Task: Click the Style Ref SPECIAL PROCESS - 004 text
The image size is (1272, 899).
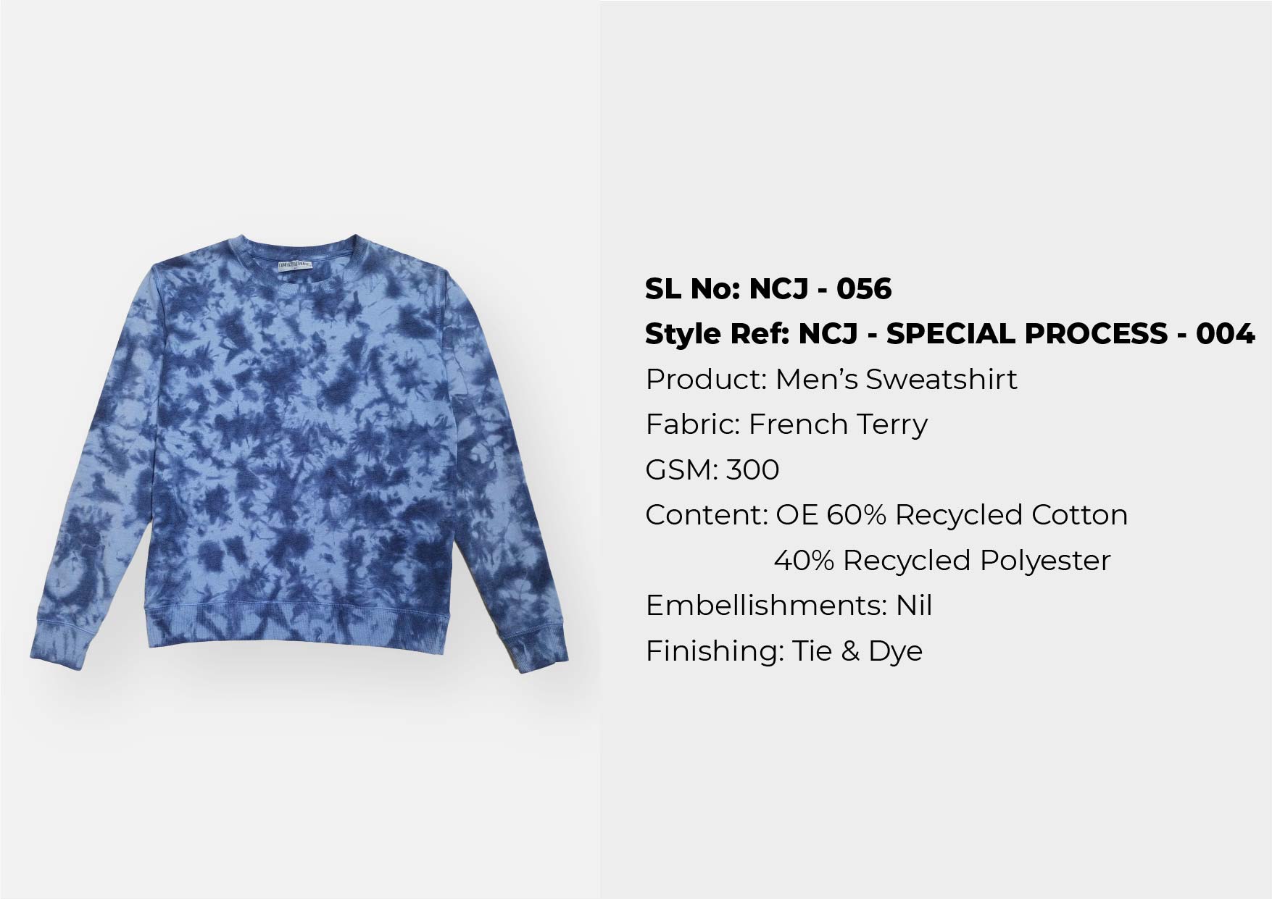Action: [950, 334]
